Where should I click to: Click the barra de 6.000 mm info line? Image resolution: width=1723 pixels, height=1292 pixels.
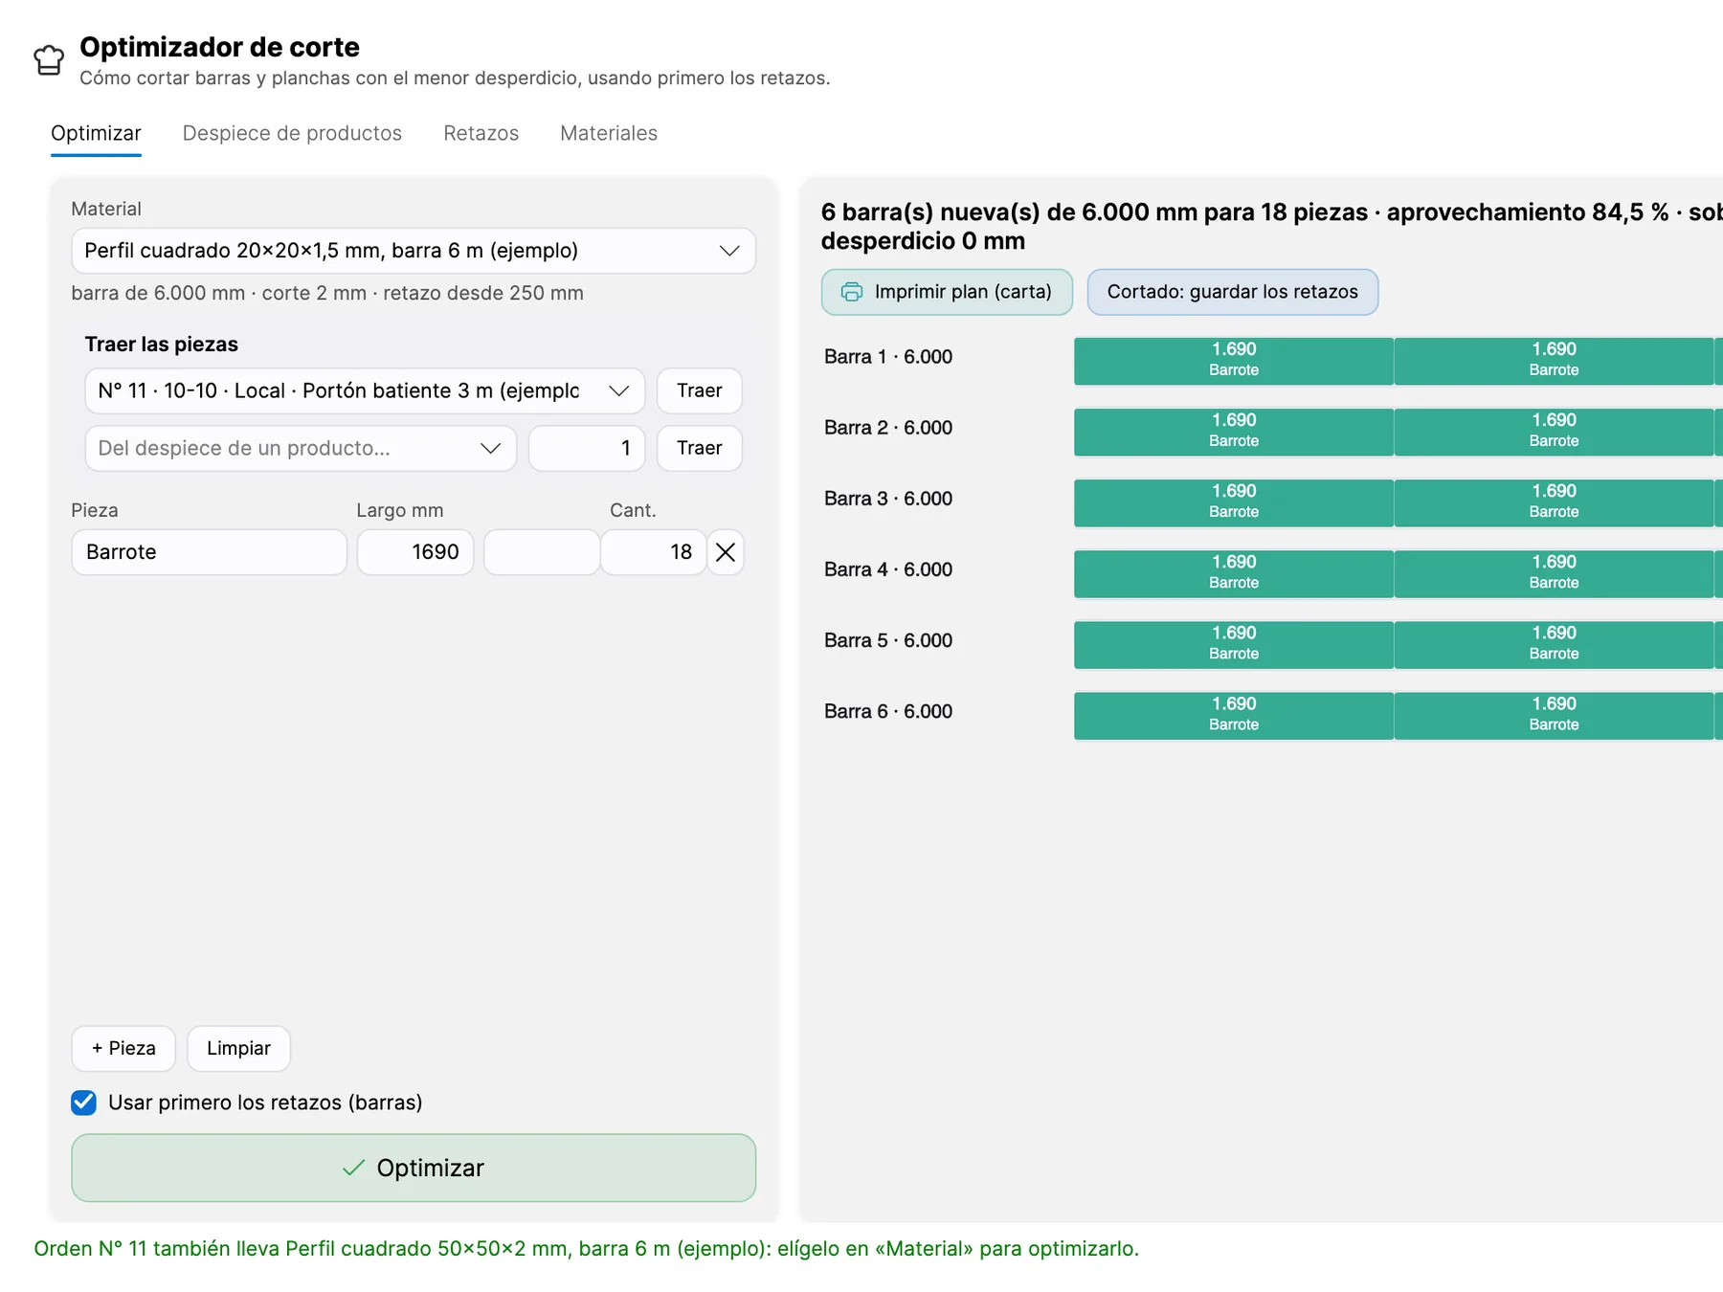pyautogui.click(x=327, y=293)
